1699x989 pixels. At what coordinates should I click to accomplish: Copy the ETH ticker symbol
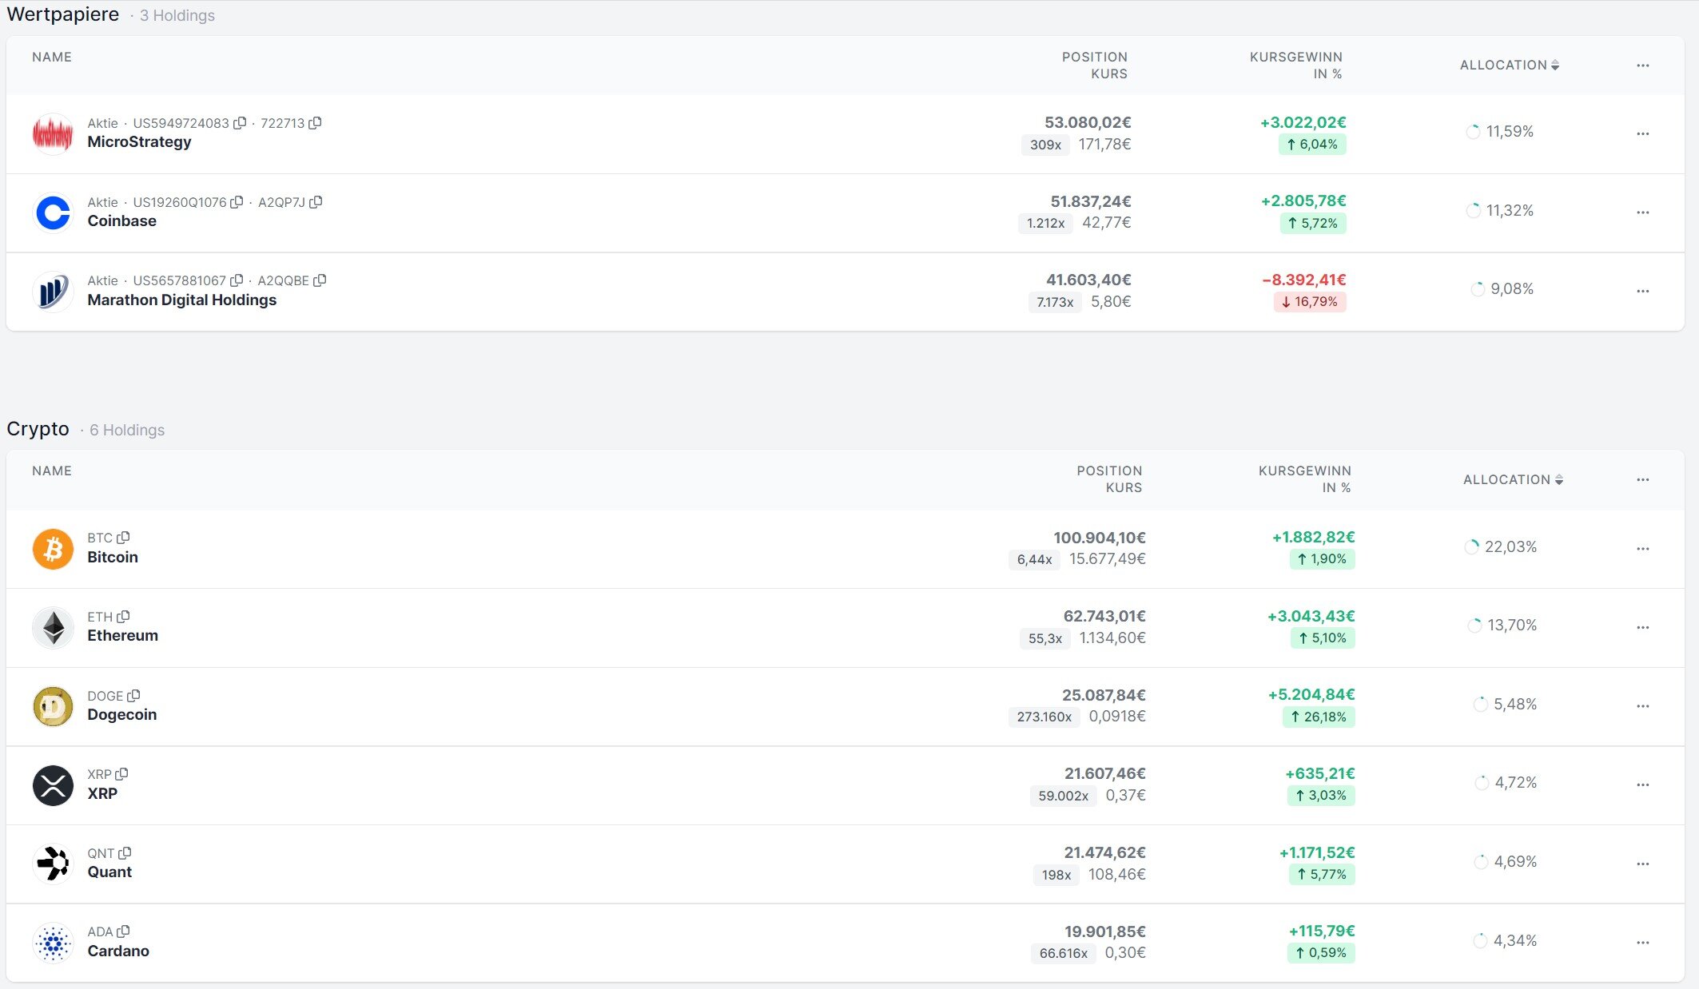(x=123, y=617)
